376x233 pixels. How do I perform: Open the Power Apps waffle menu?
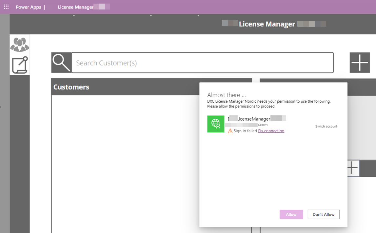(6, 7)
